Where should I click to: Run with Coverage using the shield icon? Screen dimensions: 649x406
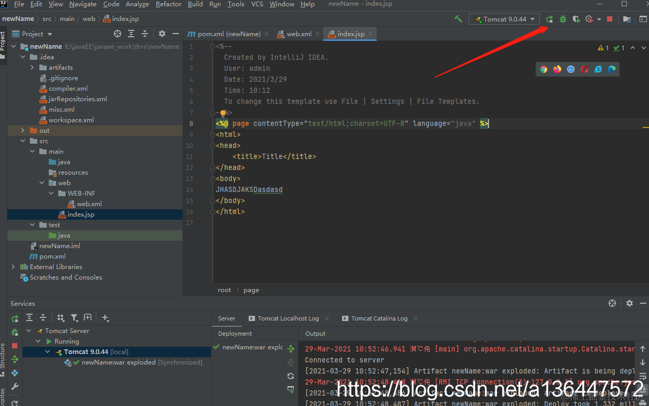pos(576,19)
